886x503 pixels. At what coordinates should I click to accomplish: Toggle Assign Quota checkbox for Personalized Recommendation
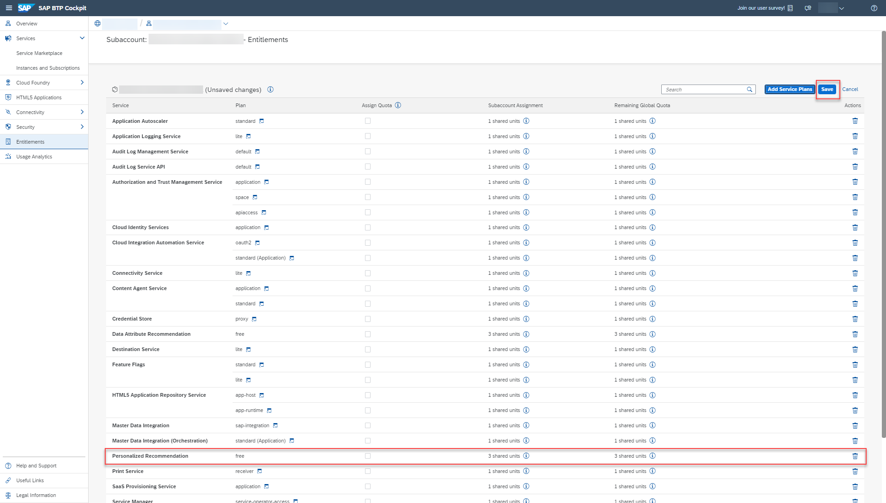click(x=368, y=456)
